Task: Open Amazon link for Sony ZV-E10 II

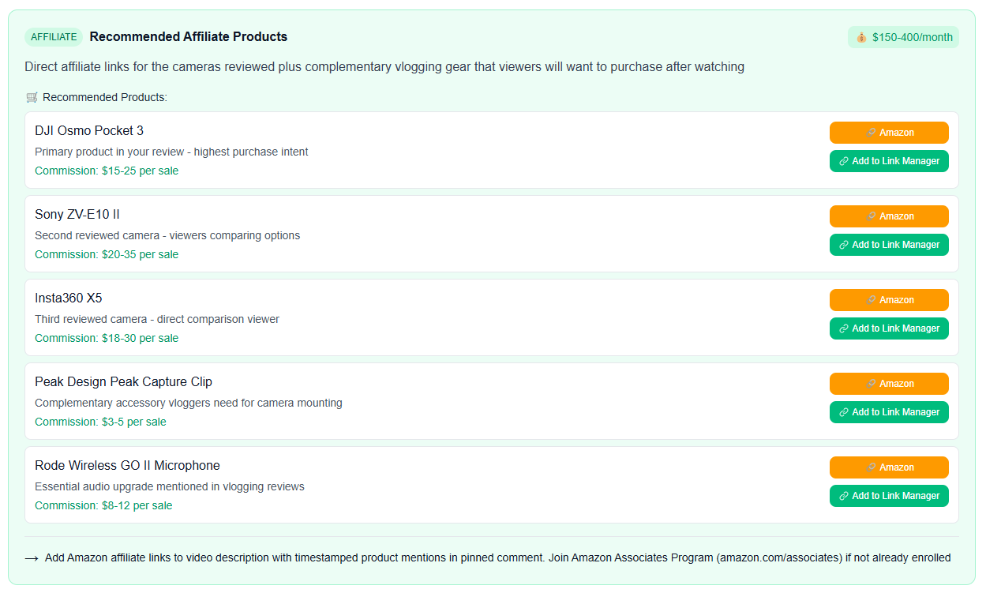Action: (x=888, y=216)
